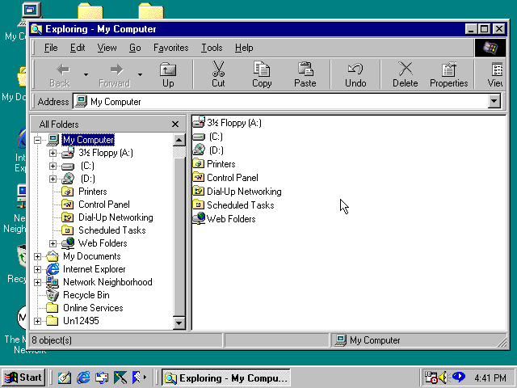Image resolution: width=517 pixels, height=388 pixels.
Task: Select Online Services in folder tree
Action: [x=93, y=308]
